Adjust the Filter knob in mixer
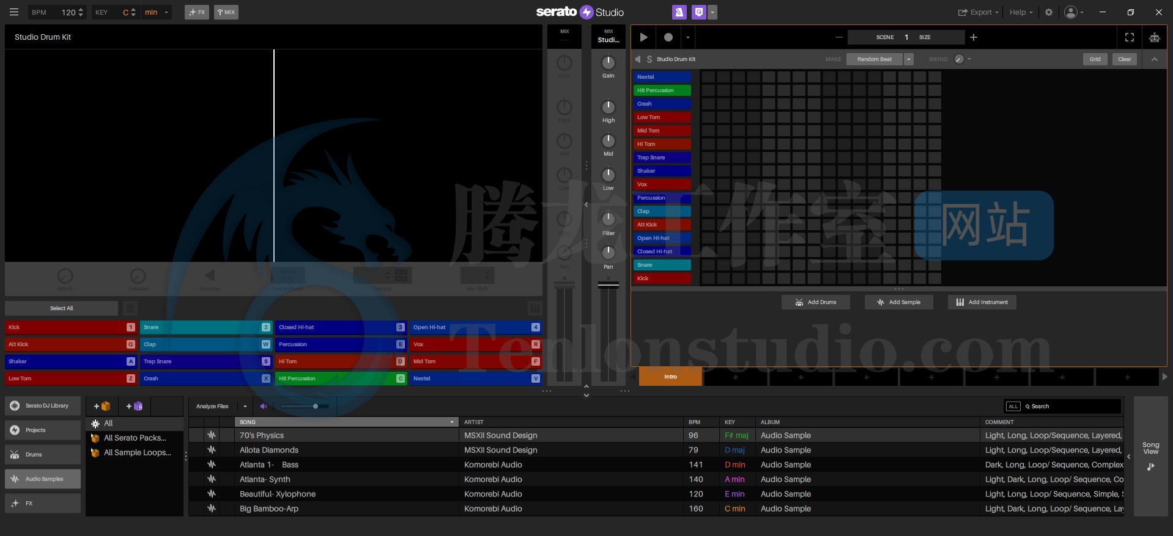 pos(608,219)
